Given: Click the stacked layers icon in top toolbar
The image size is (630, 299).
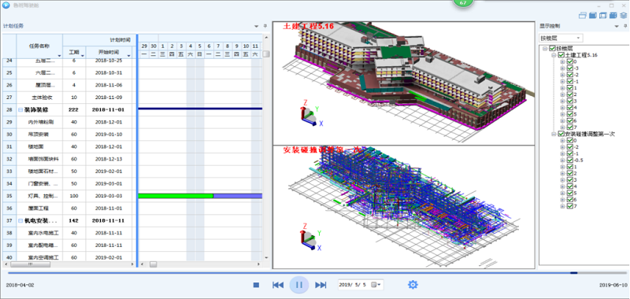Looking at the screenshot, I should pyautogui.click(x=623, y=16).
